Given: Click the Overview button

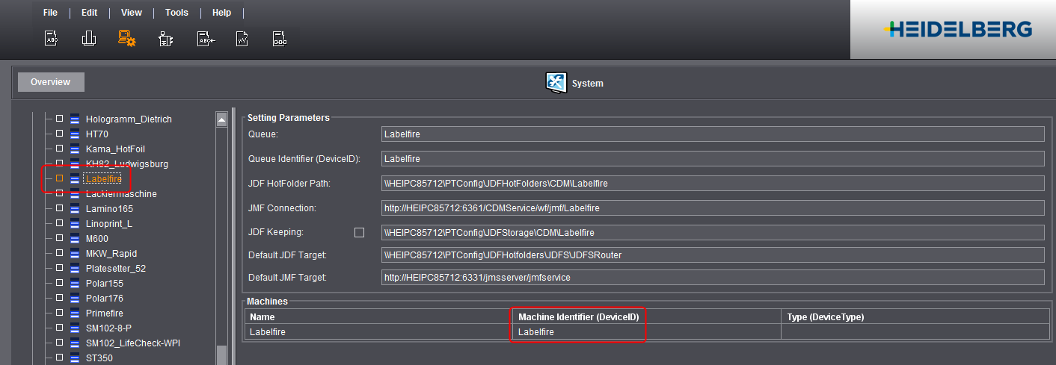Looking at the screenshot, I should coord(51,82).
